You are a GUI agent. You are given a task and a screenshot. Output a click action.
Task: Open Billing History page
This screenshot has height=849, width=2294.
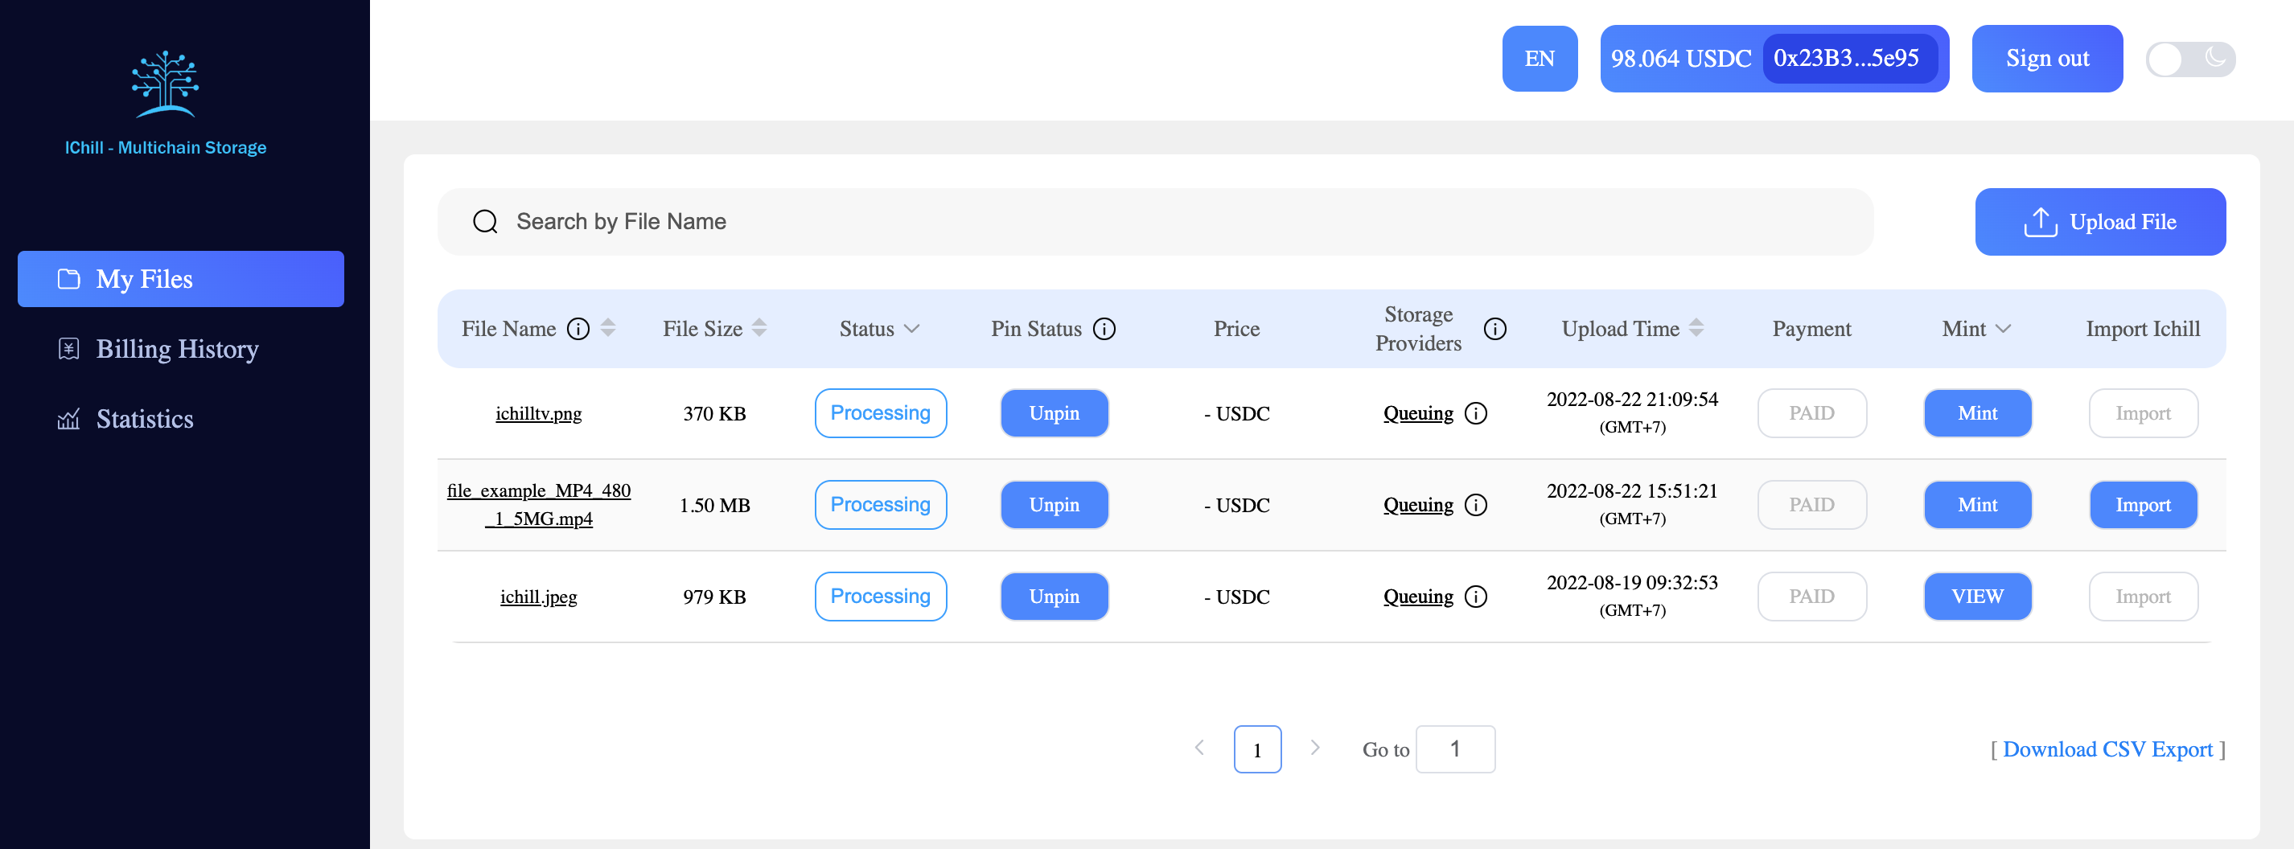pyautogui.click(x=176, y=349)
